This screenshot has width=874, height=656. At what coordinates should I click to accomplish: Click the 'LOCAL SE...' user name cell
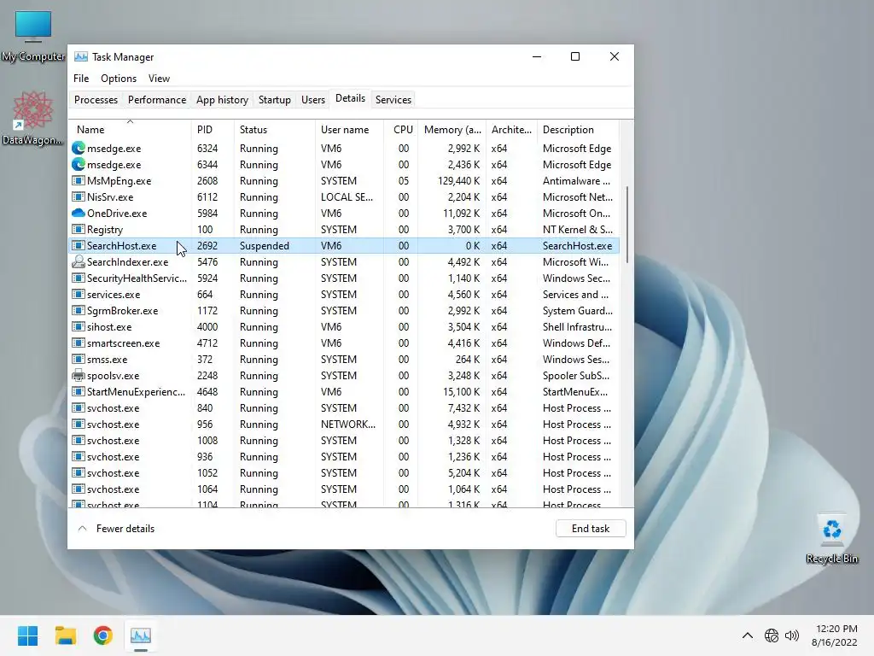347,197
